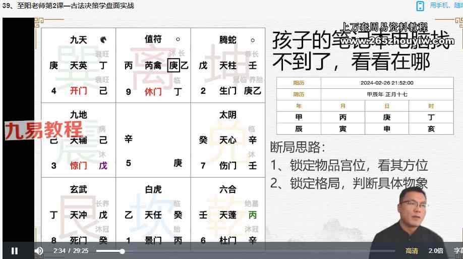The image size is (463, 259).
Task: Toggle the 字幕 subtitles option
Action: [x=457, y=251]
